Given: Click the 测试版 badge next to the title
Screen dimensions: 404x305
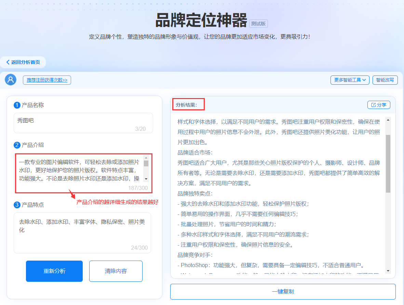Looking at the screenshot, I should [258, 24].
